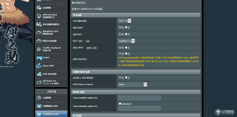Open the WAN Aggregation FAQ link
237x117 pixels.
click(133, 65)
